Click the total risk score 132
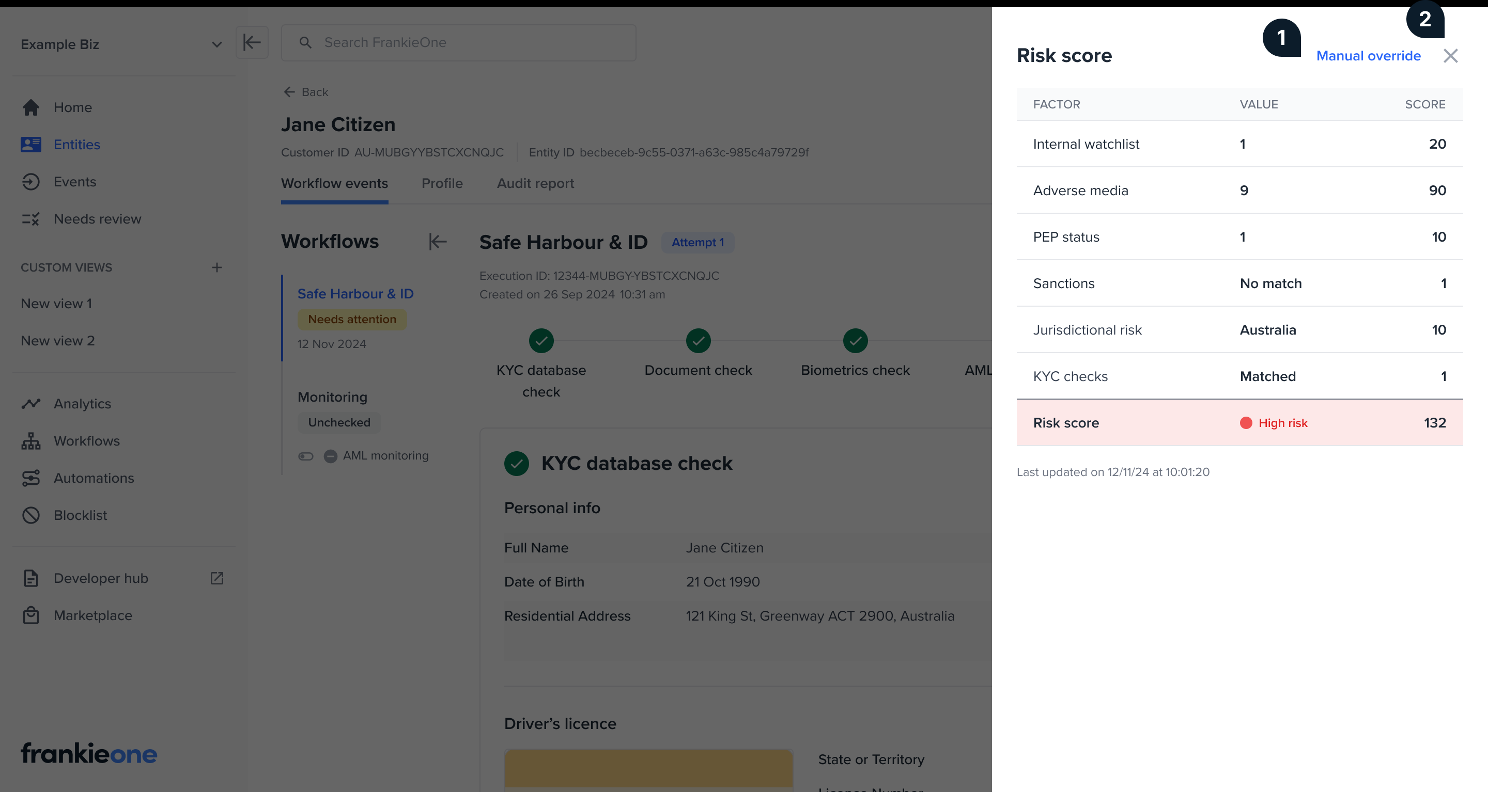Screen dimensions: 1488x792 pos(1435,423)
